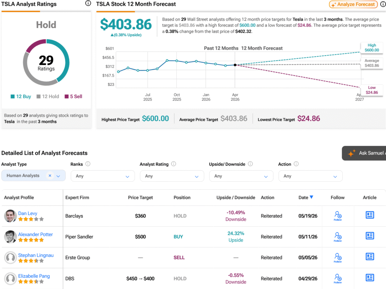Open the Analyst Rating dropdown
The width and height of the screenshot is (386, 289).
coord(172,176)
